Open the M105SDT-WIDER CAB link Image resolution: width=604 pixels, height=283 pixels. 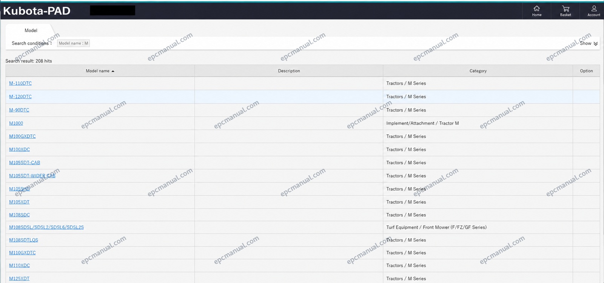pos(32,176)
